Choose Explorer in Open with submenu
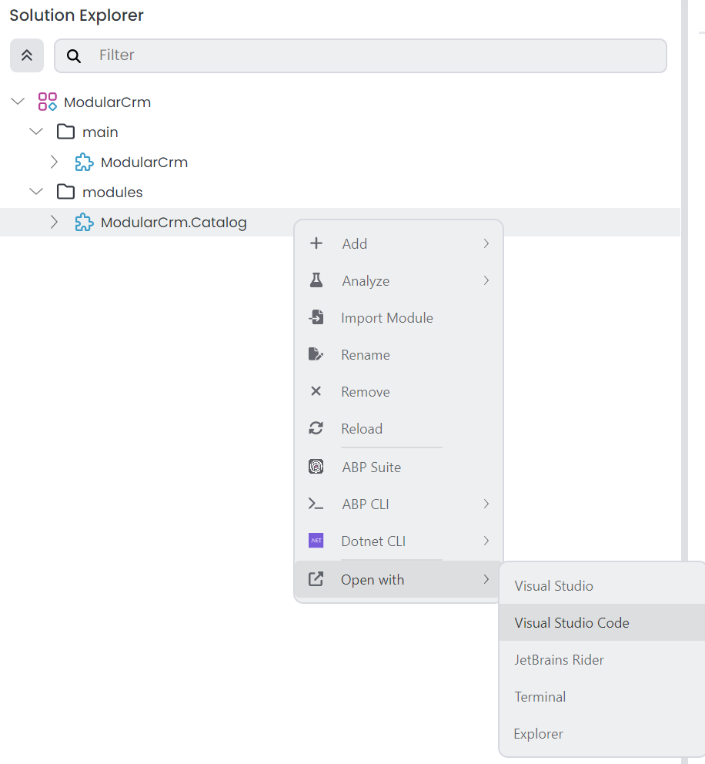 click(538, 733)
